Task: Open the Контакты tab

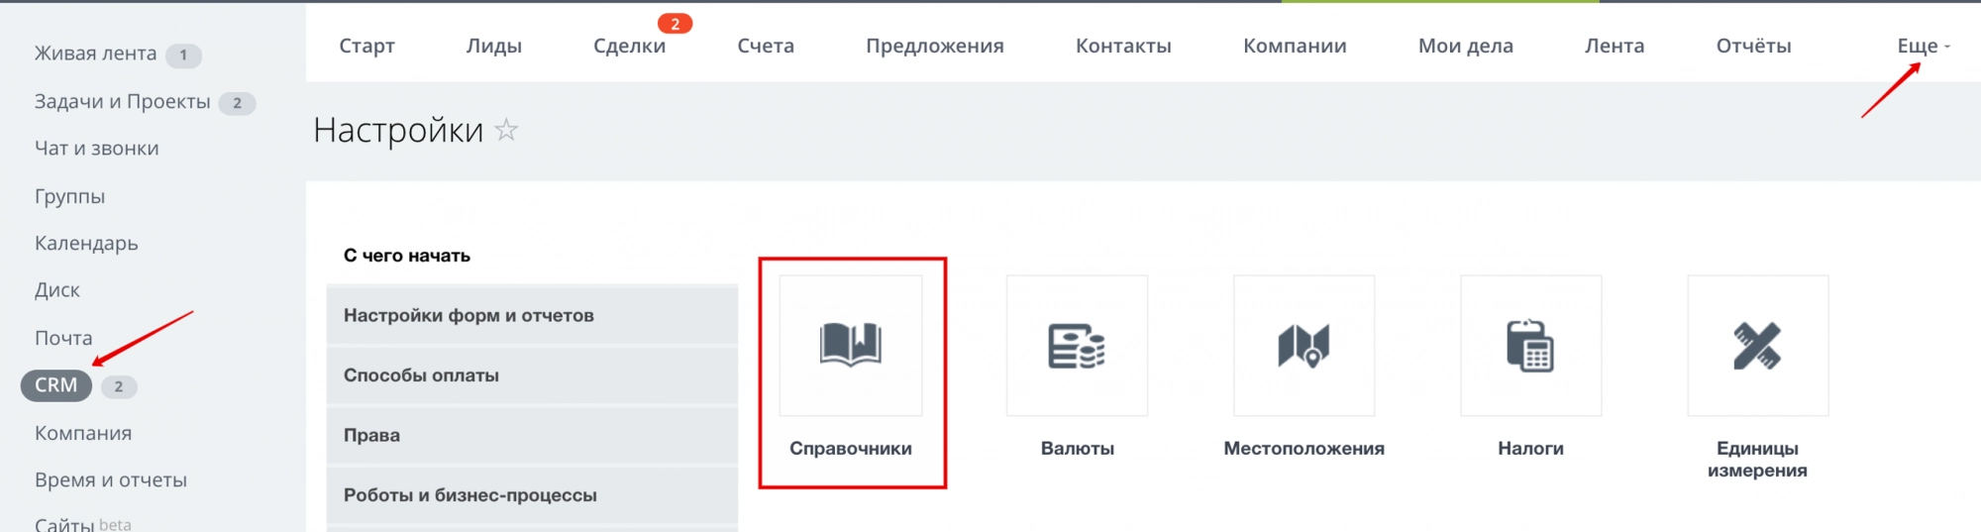Action: click(x=1123, y=46)
